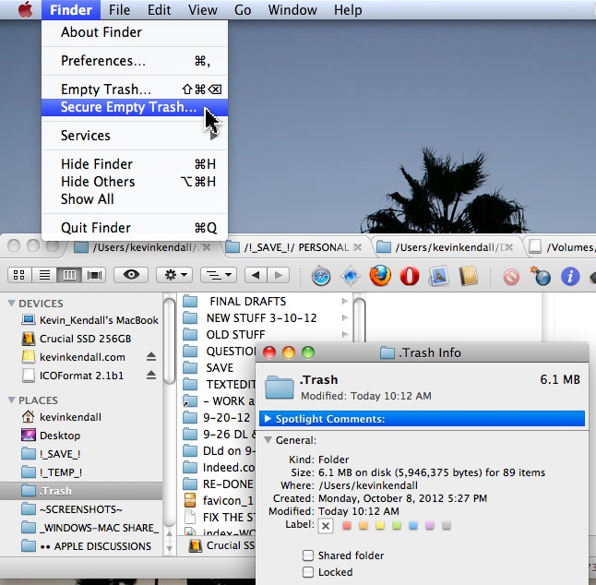Open the FINAL DRAFTS folder
Screen dimensions: 596x585
[247, 301]
